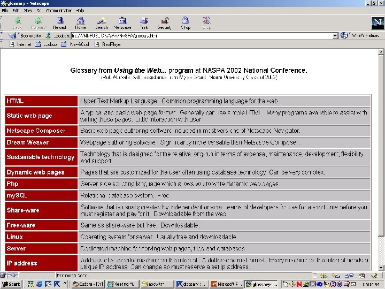Expand the Location URL dropdown arrow

[x=335, y=36]
